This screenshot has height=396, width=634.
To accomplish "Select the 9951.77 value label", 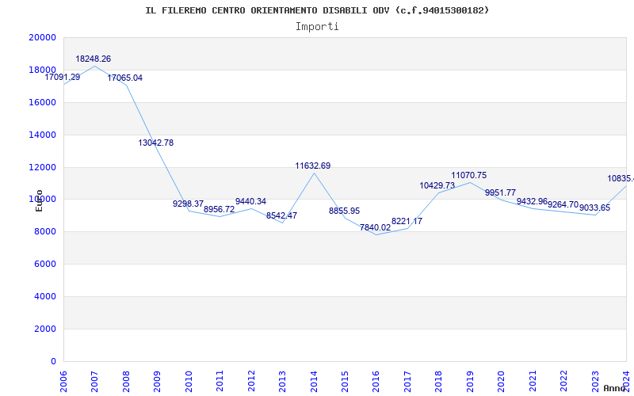I will (501, 192).
